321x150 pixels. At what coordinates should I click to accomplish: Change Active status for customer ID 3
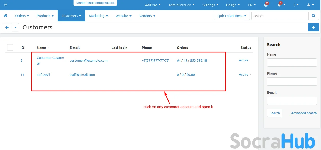click(x=245, y=60)
